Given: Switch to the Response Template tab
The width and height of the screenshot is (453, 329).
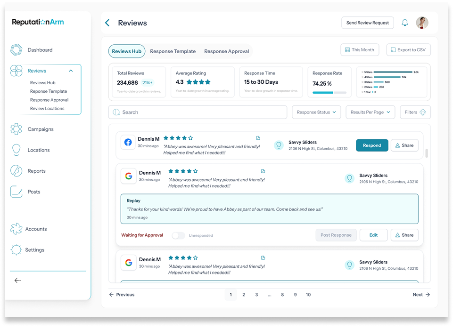Looking at the screenshot, I should pos(173,51).
